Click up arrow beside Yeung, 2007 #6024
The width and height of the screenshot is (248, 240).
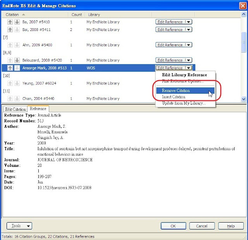point(10,83)
